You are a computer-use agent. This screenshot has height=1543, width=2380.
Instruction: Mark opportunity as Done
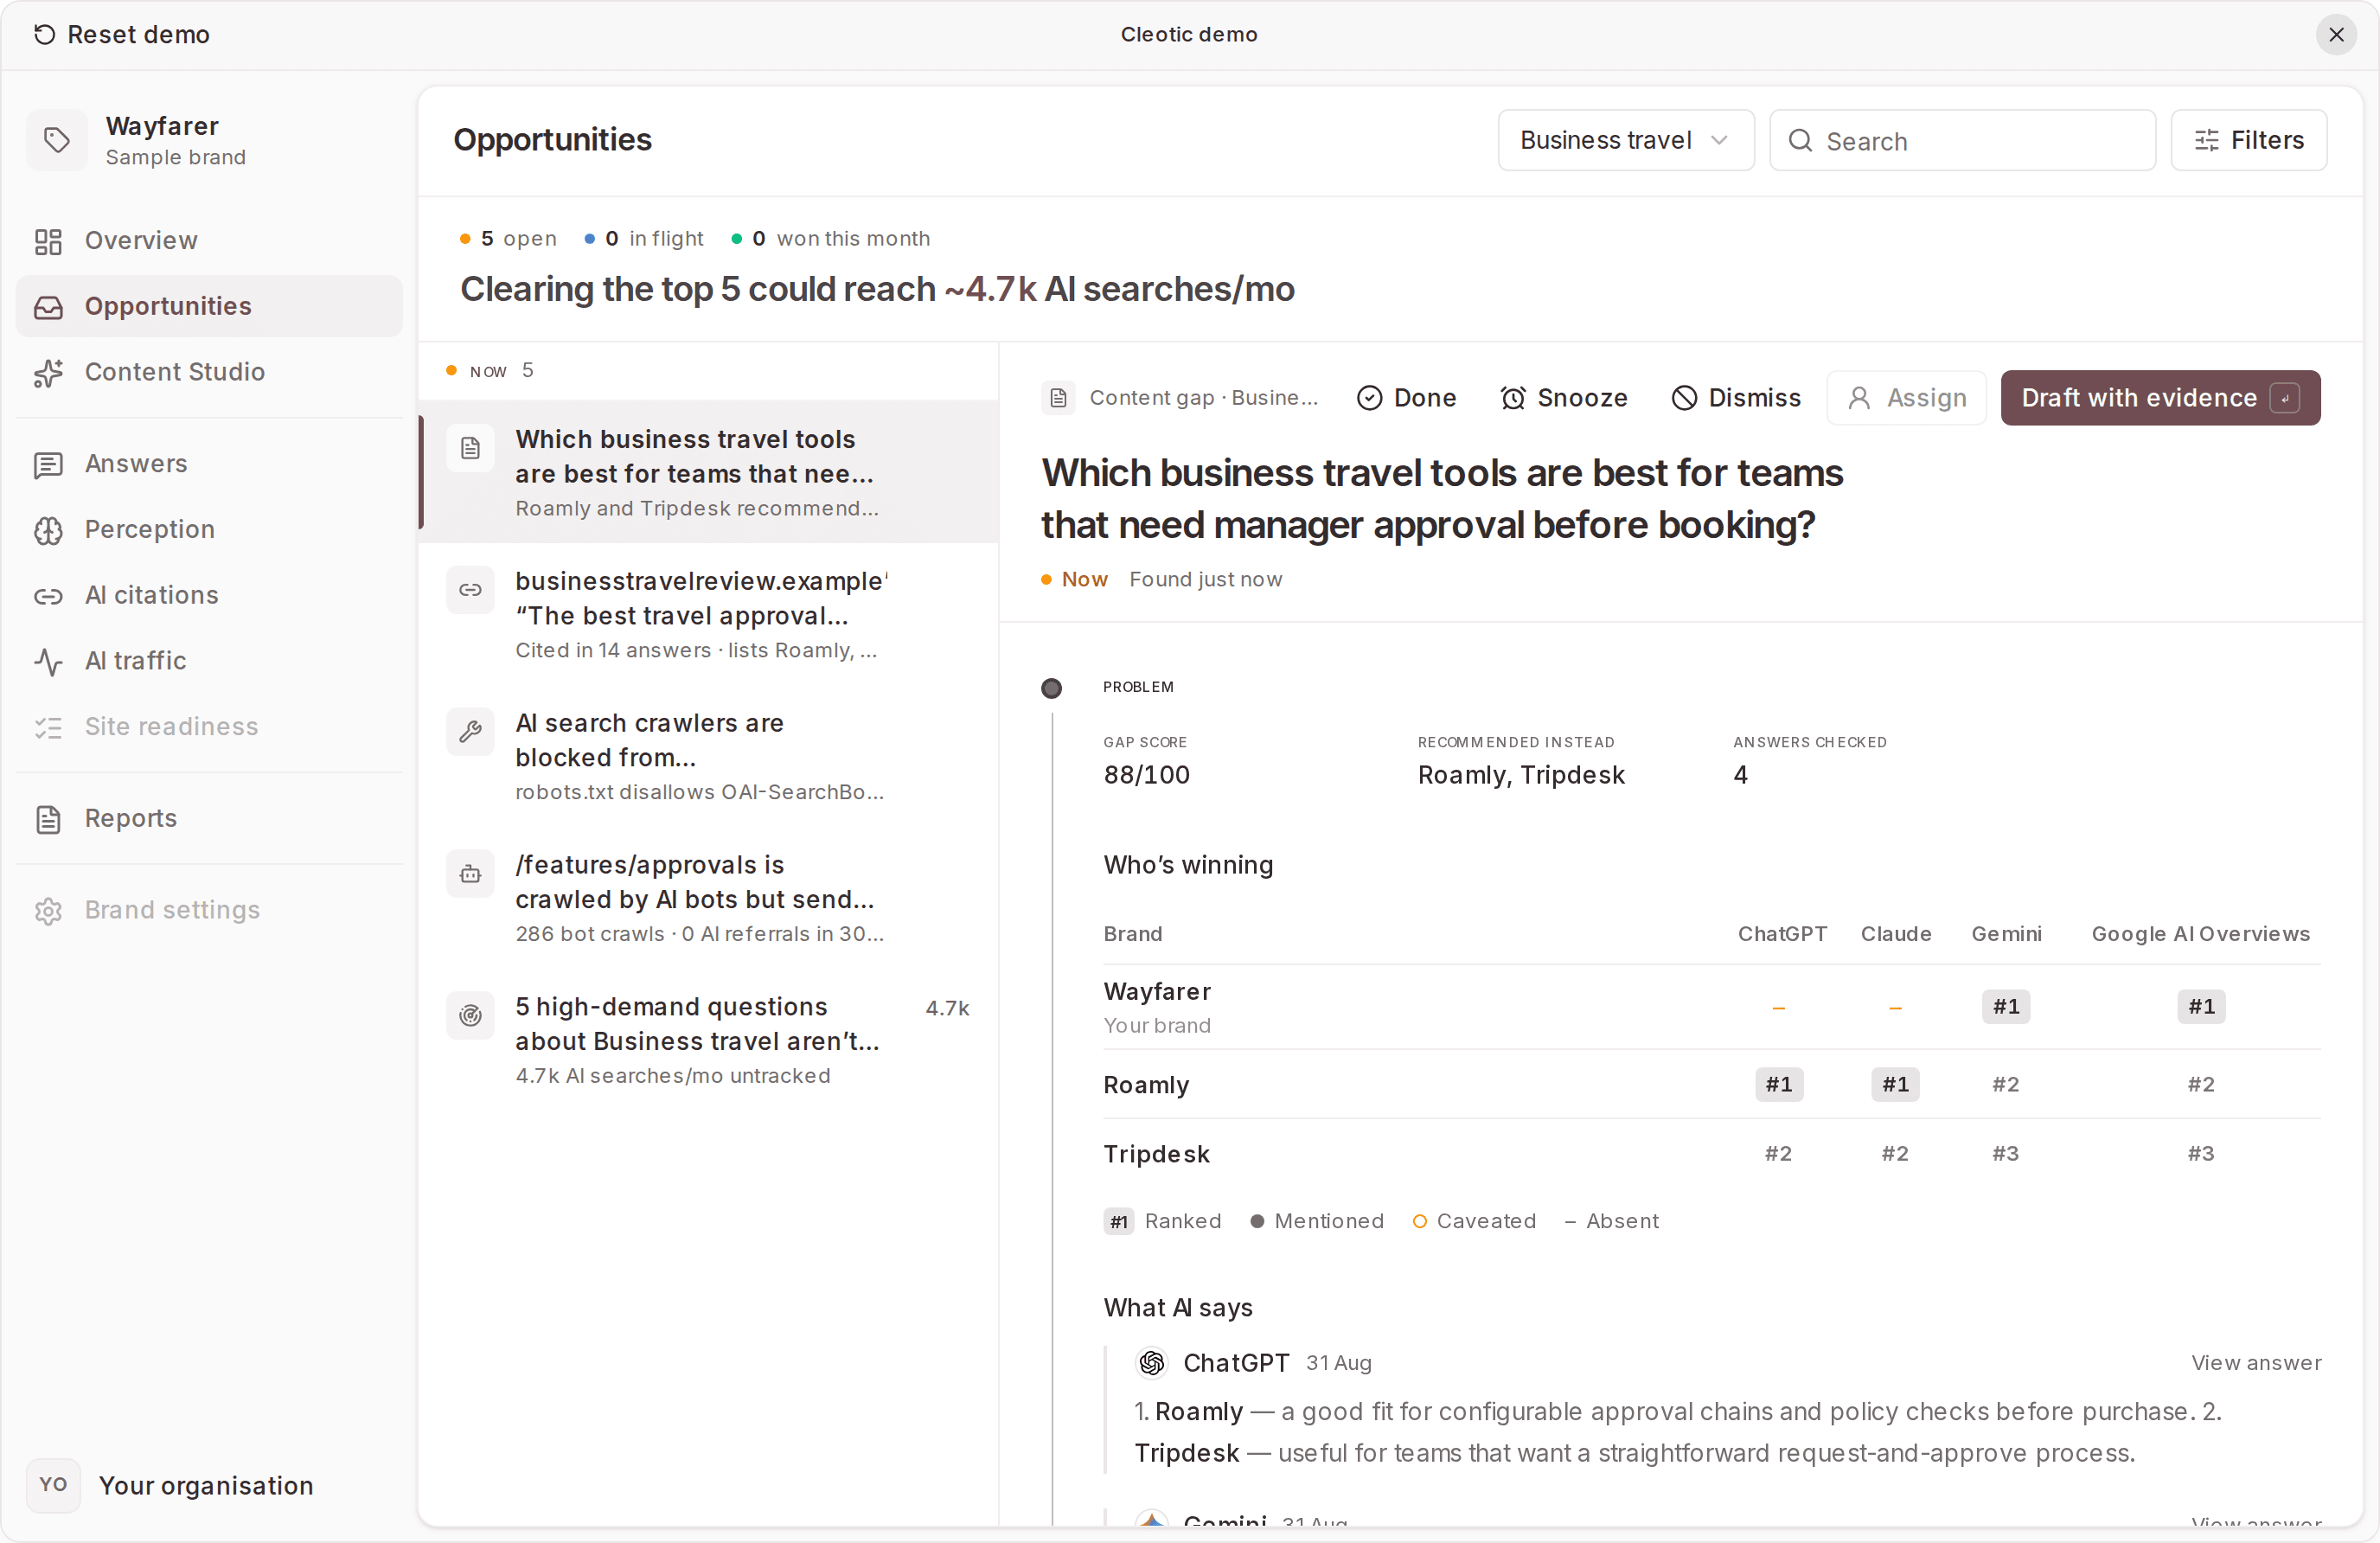[1406, 398]
